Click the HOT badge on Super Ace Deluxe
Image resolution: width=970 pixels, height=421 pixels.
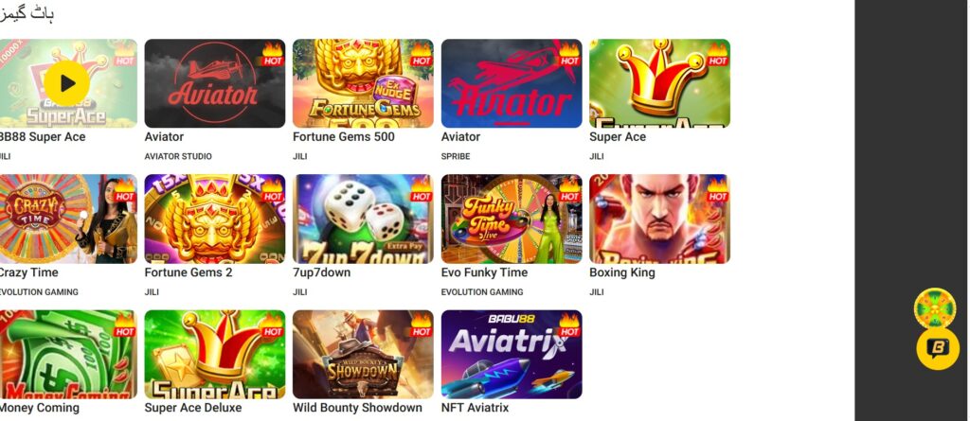point(273,325)
